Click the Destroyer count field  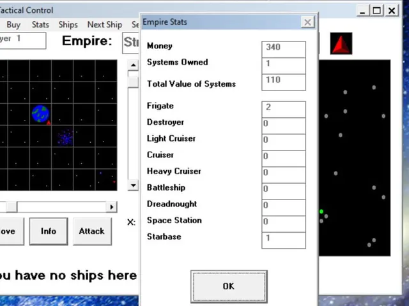coord(284,126)
